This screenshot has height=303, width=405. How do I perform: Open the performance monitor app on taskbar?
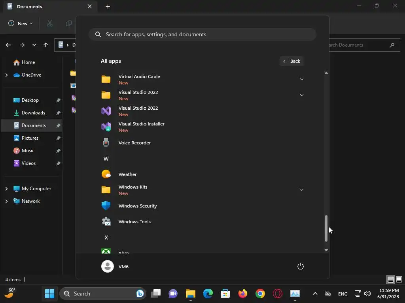click(295, 294)
